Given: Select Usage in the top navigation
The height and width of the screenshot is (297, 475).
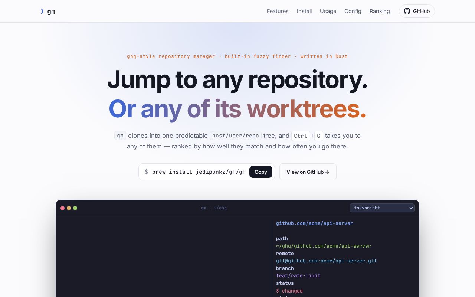Looking at the screenshot, I should (x=328, y=11).
